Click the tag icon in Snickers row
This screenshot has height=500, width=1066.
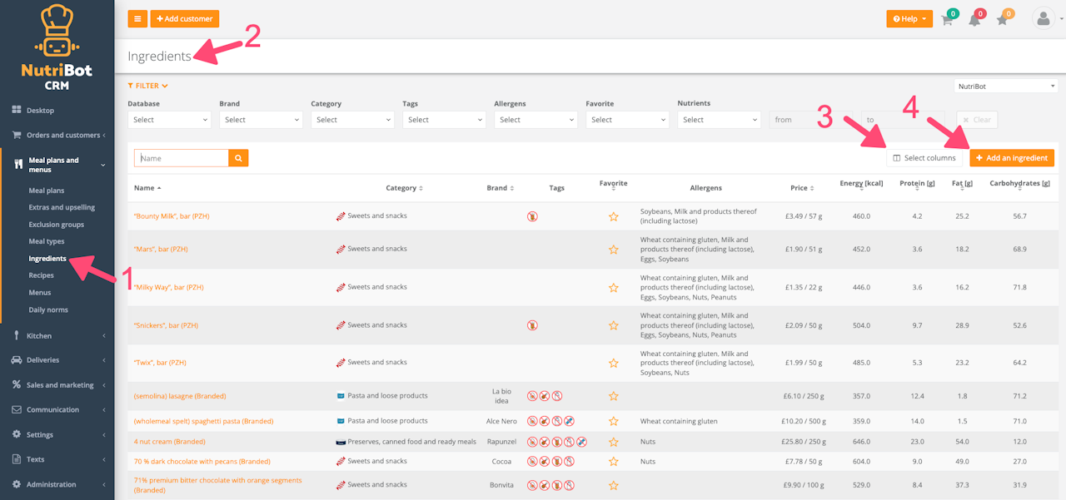(x=532, y=325)
